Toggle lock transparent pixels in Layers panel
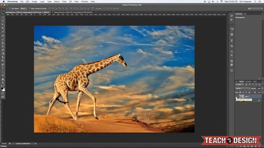The height and width of the screenshot is (148, 264). click(240, 92)
